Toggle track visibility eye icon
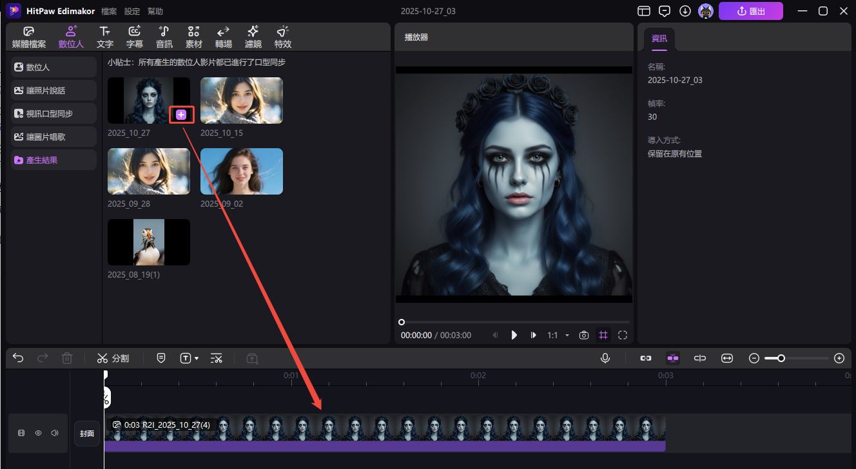Viewport: 856px width, 469px height. [x=38, y=434]
